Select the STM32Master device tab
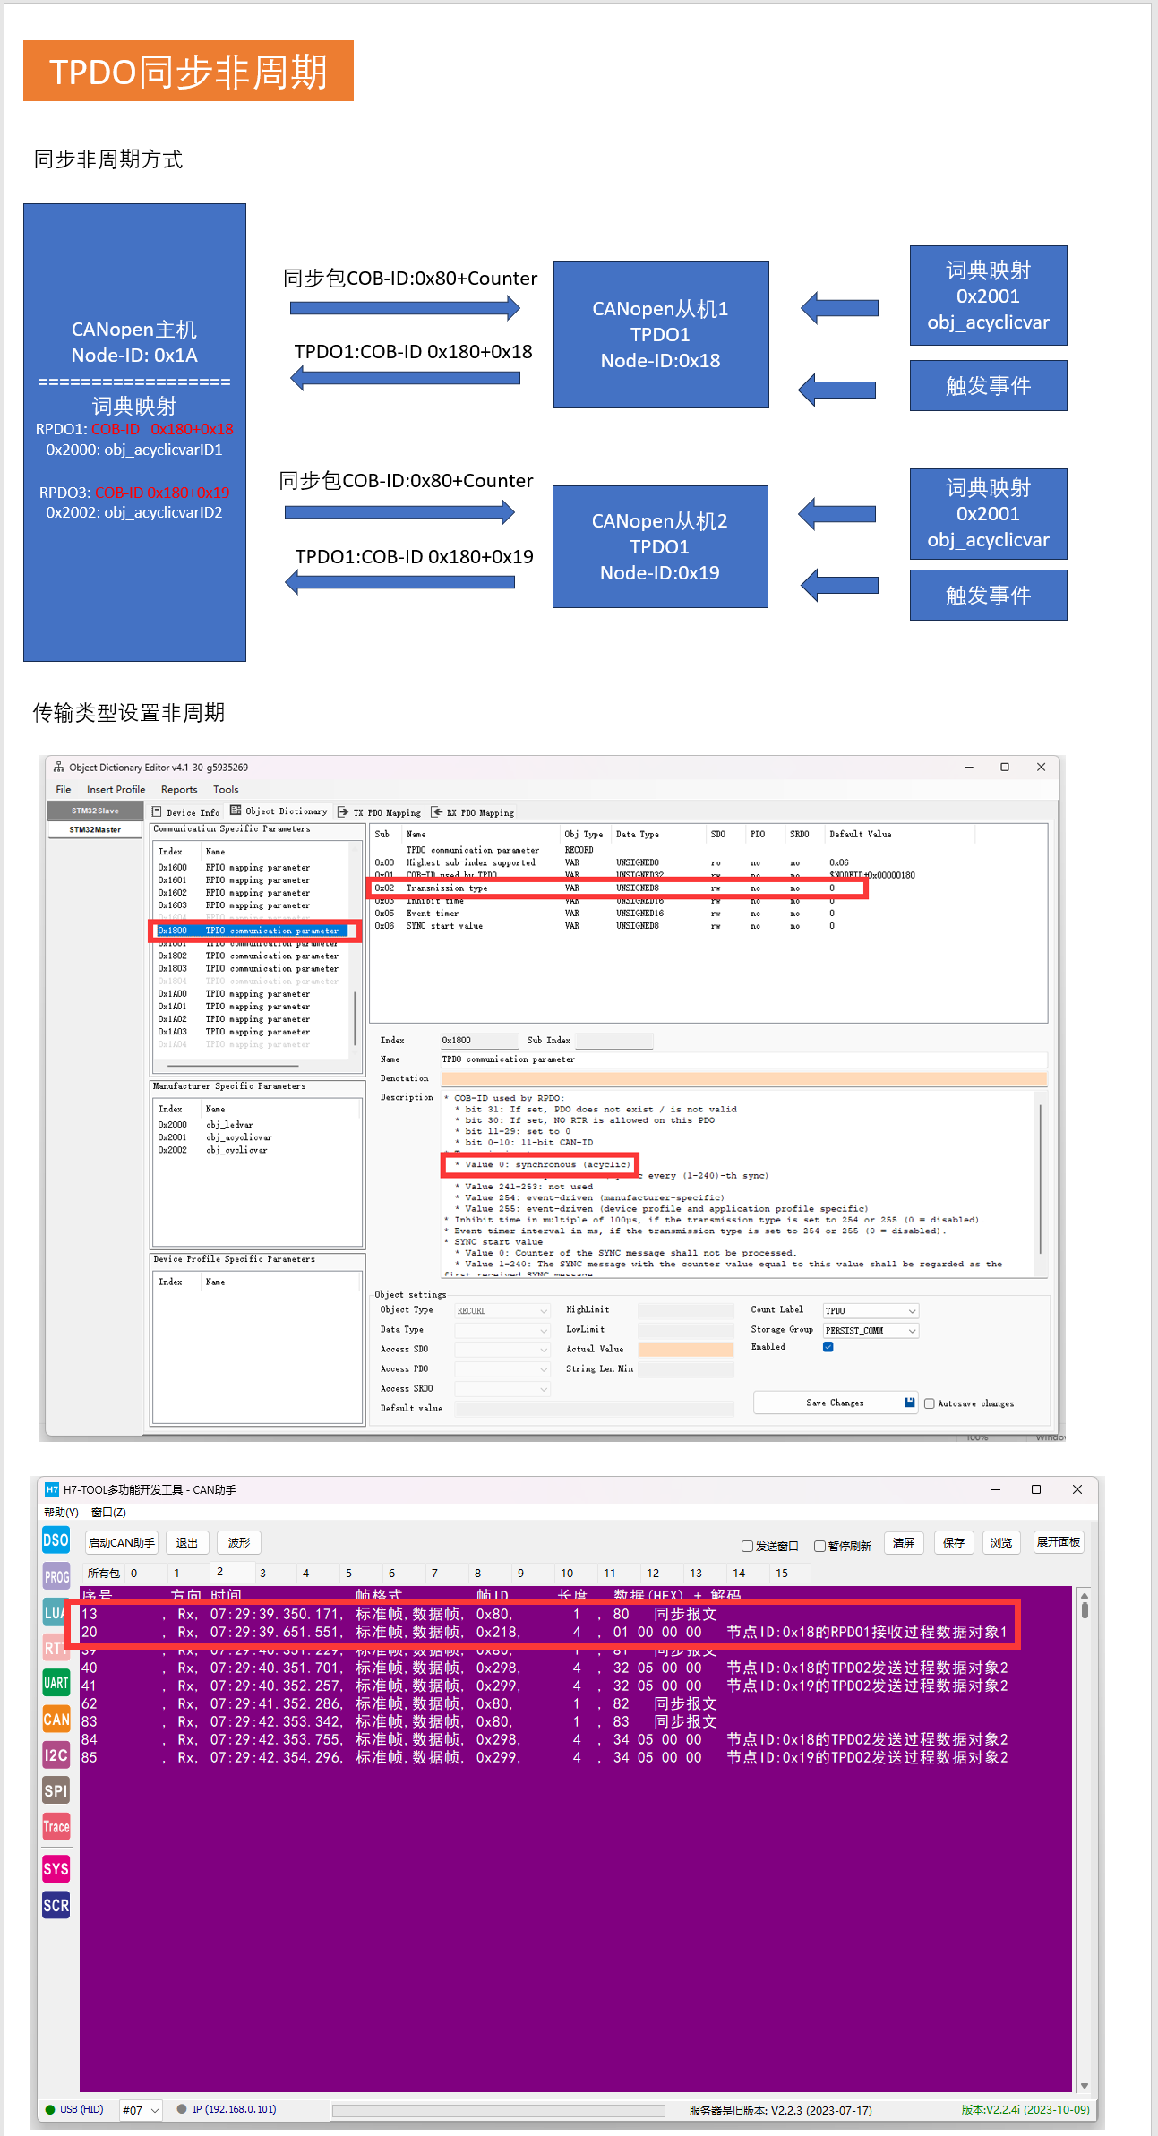This screenshot has width=1158, height=2136. pyautogui.click(x=95, y=829)
